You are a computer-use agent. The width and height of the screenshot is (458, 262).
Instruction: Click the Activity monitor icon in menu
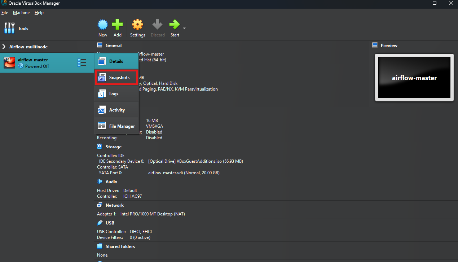(102, 110)
